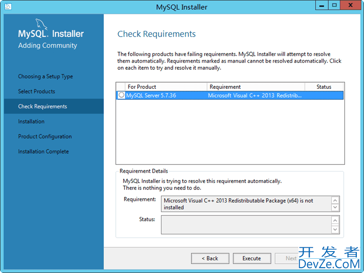Click the For Product column header

click(x=166, y=87)
